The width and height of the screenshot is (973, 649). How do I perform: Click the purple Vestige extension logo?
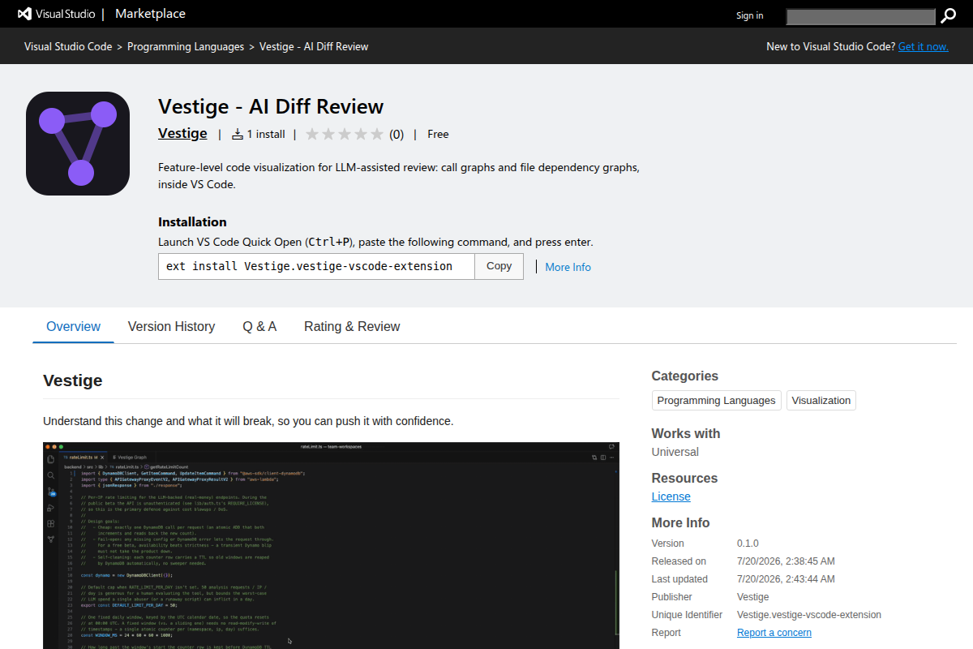click(78, 144)
